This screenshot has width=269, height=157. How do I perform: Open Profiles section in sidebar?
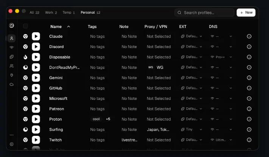(11, 38)
